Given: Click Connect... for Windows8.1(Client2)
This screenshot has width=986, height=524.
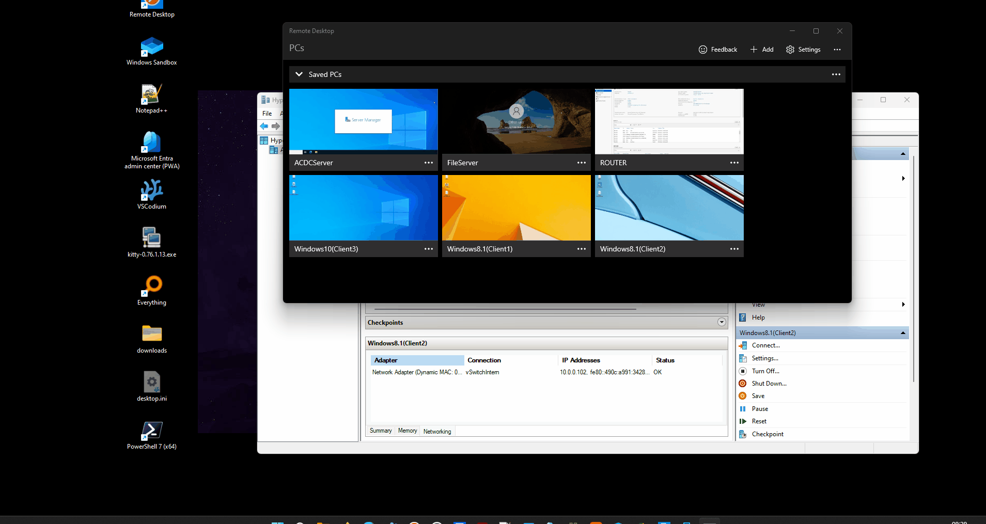Looking at the screenshot, I should point(766,345).
